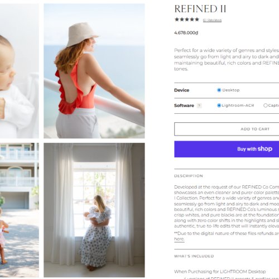Click the Device option label
The image size is (279, 279).
coord(181,90)
